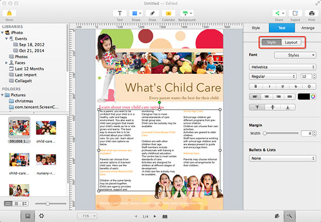Click the Export icon

coord(295,13)
